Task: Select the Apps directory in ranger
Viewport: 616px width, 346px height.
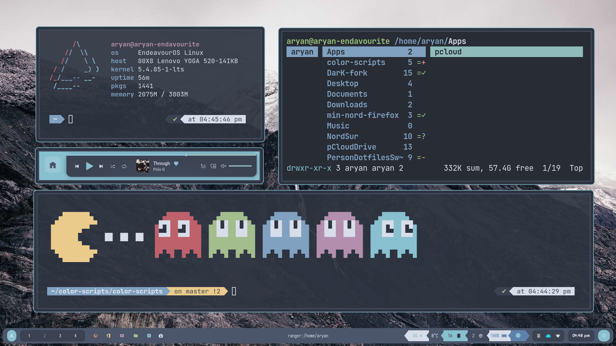Action: click(x=374, y=52)
